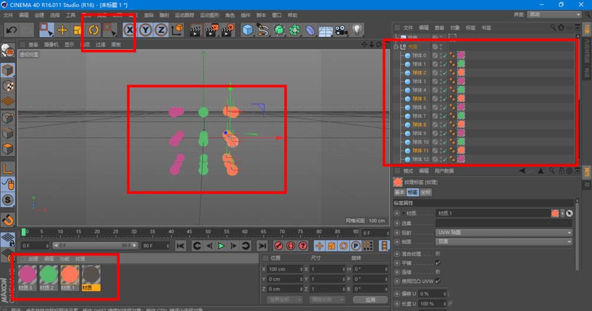Click the Enable Axis L icon

point(8,169)
